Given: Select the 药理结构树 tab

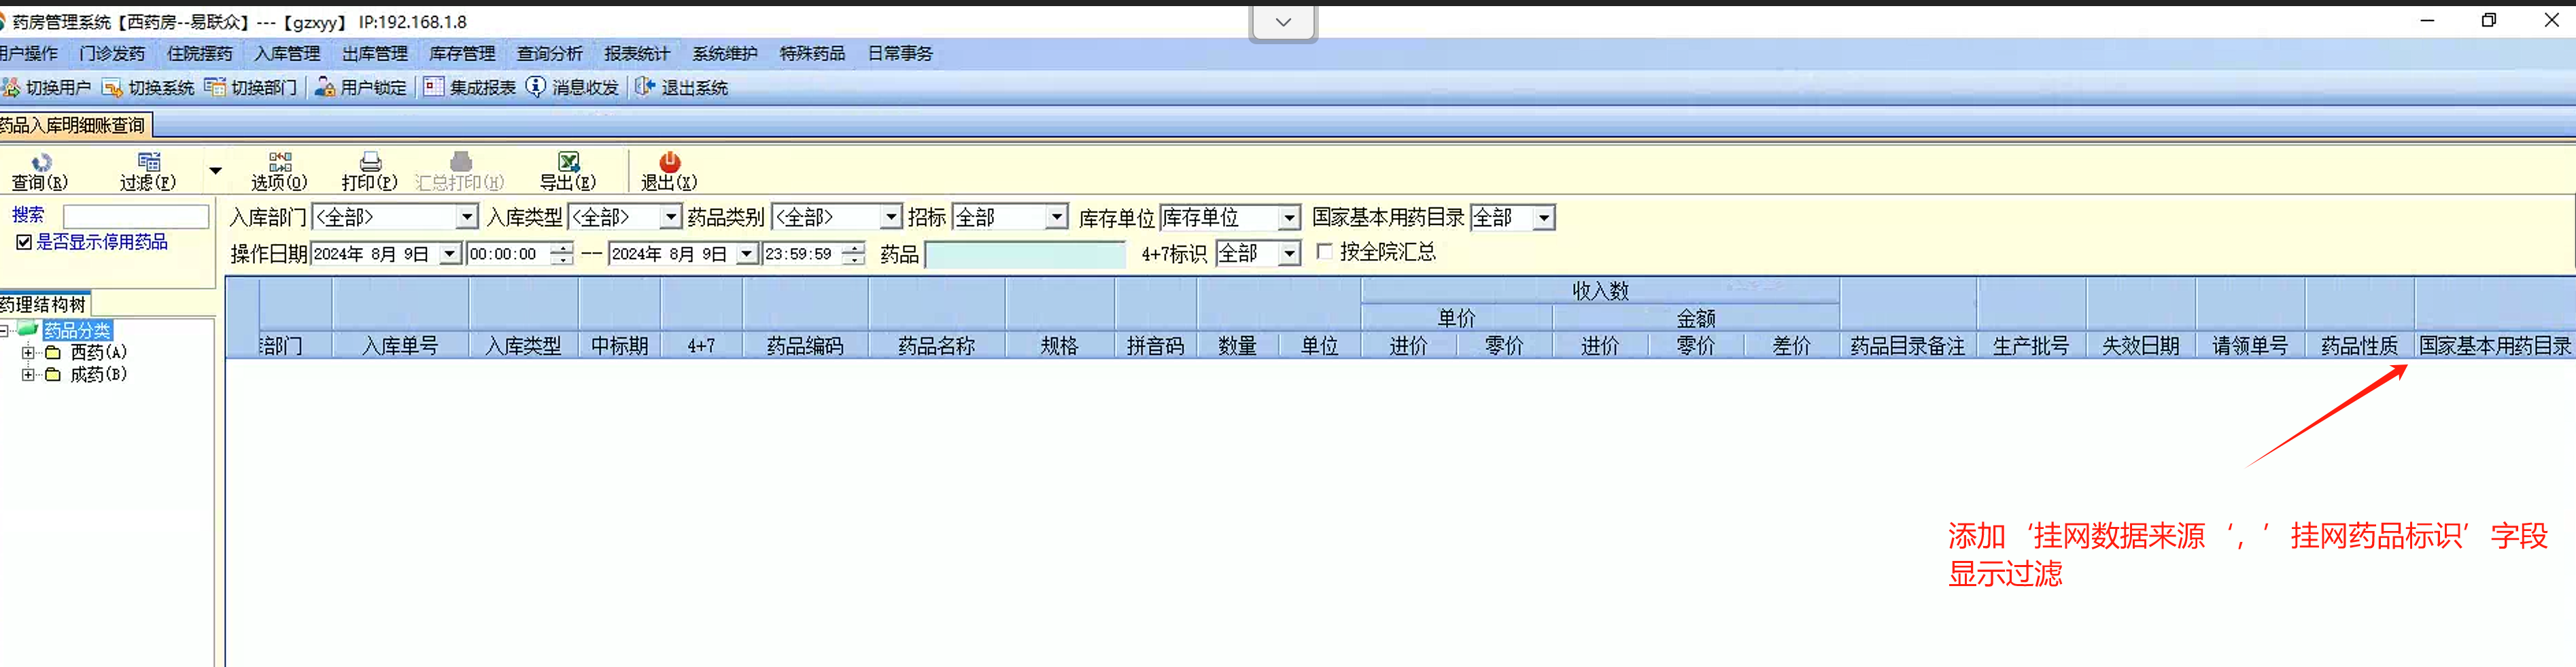Looking at the screenshot, I should point(45,305).
